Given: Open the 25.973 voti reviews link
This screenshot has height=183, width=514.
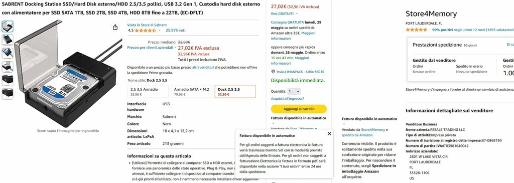Looking at the screenshot, I should click(175, 31).
